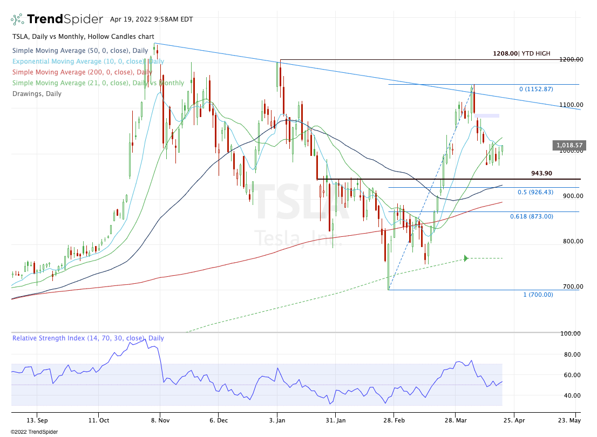Viewport: 597px width, 437px height.
Task: Click the '28. Mar' date axis label
Action: click(456, 420)
